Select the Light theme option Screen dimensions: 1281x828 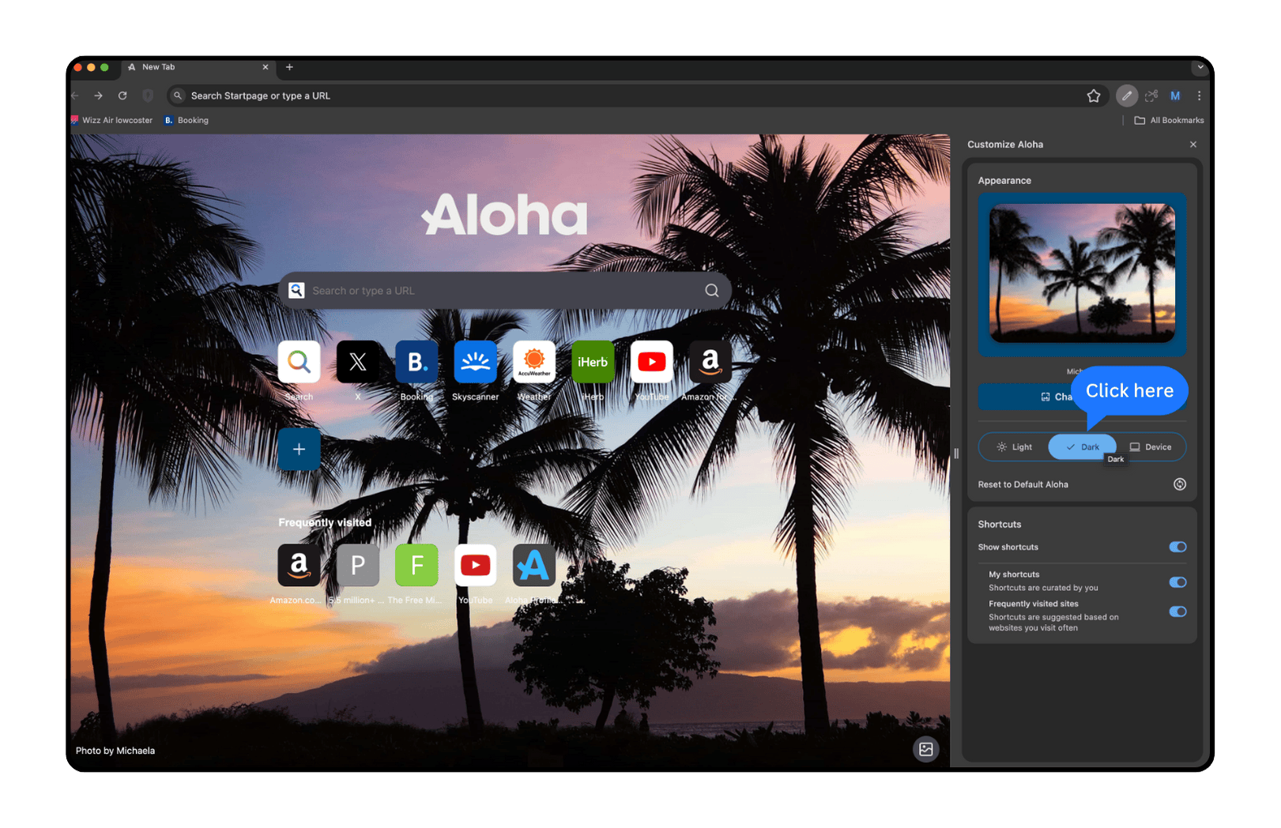point(1014,447)
